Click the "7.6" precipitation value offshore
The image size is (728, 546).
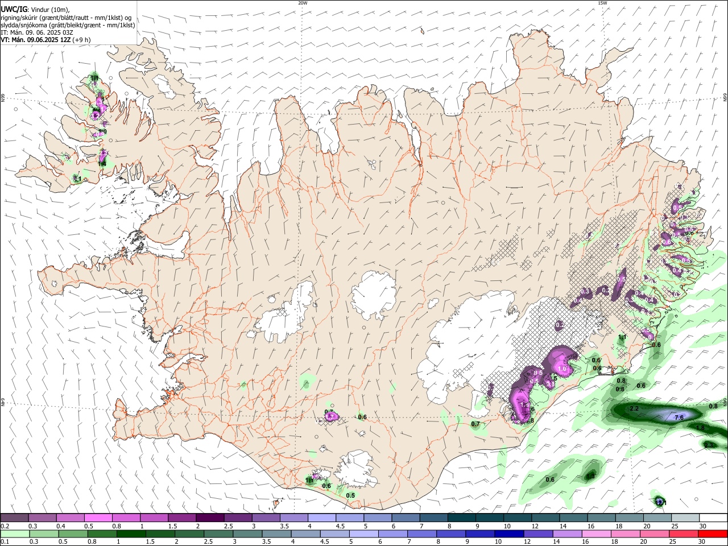[x=679, y=417]
